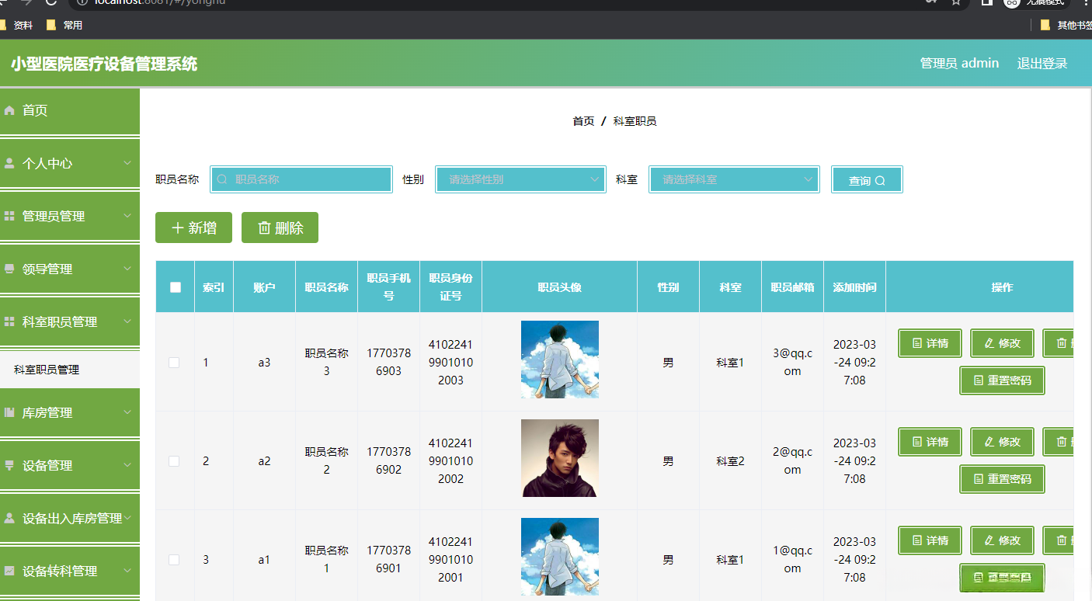Screen dimensions: 1092x601
Task: Expand 库房管理 using its chevron
Action: (x=127, y=412)
